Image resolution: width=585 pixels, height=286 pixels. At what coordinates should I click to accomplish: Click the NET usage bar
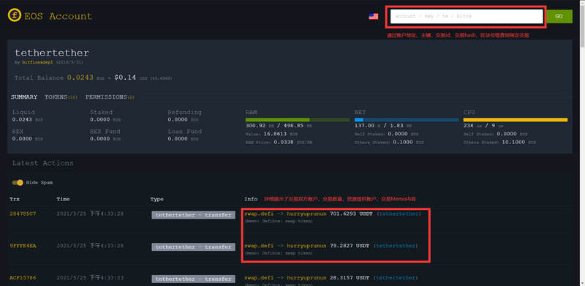click(x=407, y=120)
